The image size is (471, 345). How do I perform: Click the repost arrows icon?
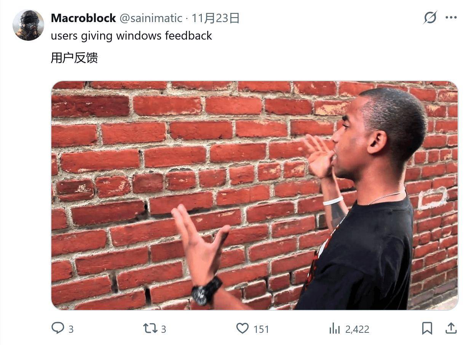(x=150, y=328)
